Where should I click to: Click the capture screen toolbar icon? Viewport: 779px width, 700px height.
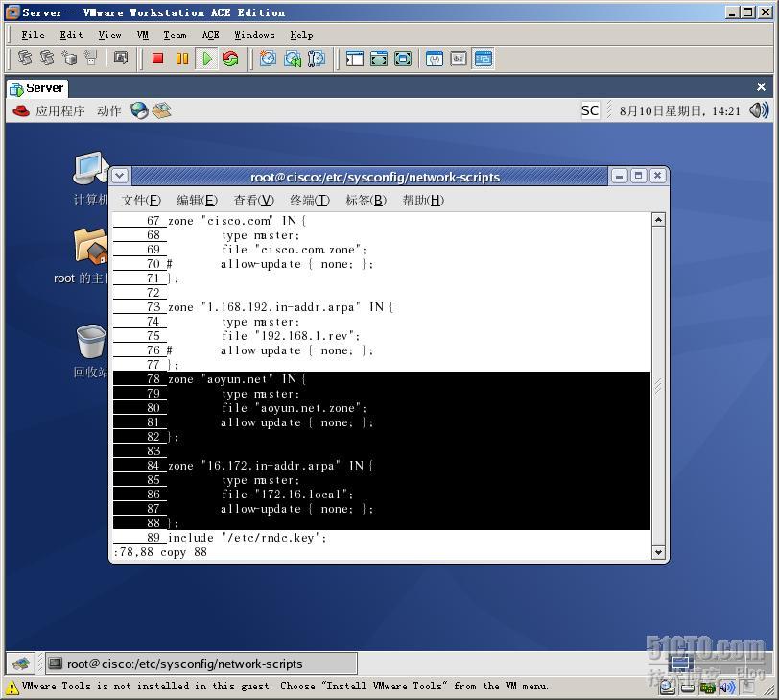pyautogui.click(x=121, y=59)
